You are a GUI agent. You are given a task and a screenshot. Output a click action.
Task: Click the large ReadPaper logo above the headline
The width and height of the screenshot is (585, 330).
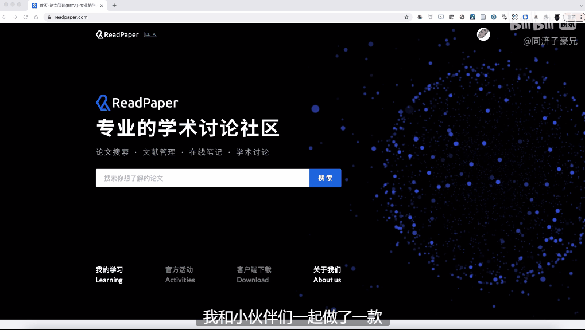pos(137,103)
